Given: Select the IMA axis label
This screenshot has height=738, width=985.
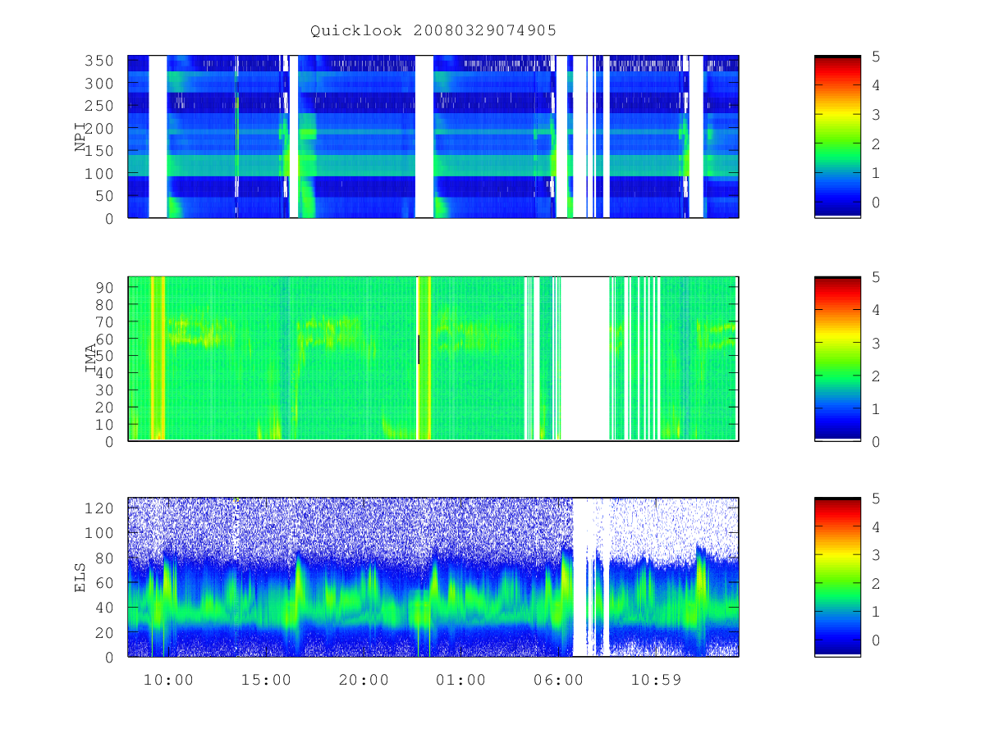Looking at the screenshot, I should pos(91,358).
